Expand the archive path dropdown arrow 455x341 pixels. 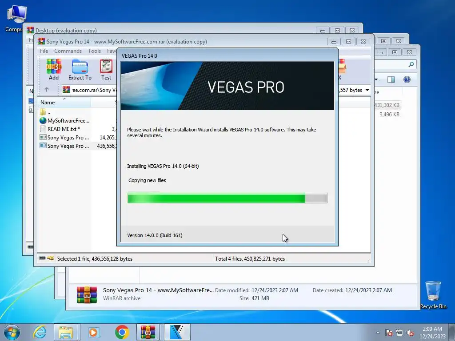point(367,90)
